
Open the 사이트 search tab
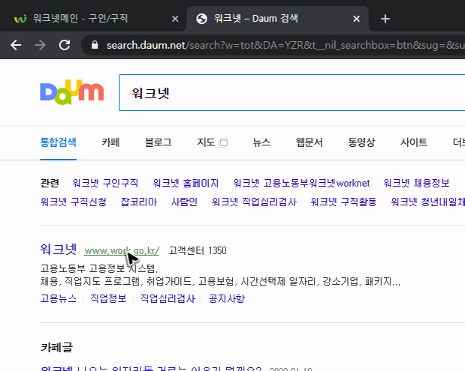413,142
